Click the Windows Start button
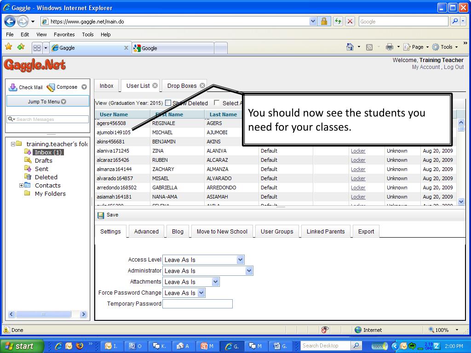 (22, 346)
